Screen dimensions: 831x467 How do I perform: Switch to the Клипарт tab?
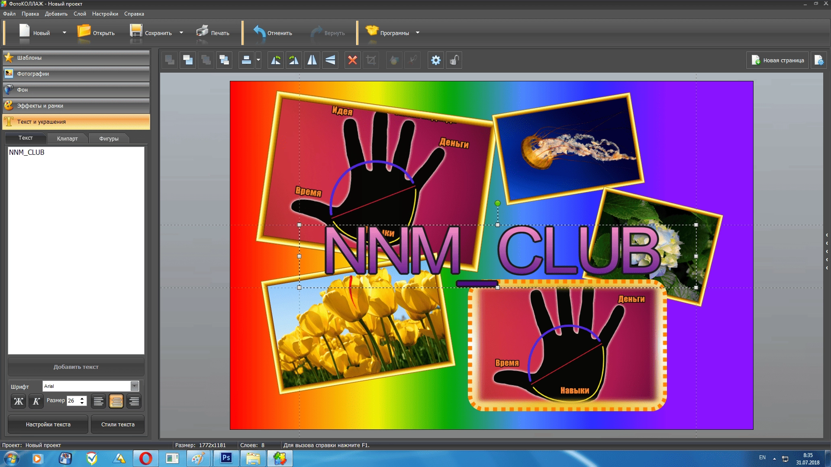coord(68,139)
